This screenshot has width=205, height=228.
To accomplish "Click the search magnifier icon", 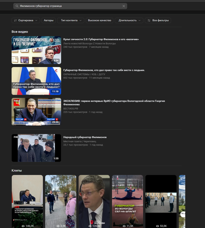I will pos(17,6).
